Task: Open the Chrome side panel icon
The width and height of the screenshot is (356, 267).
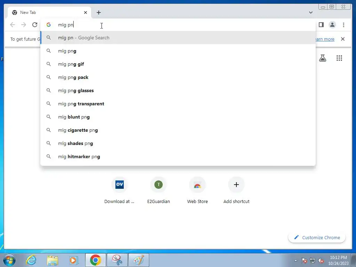Action: (x=321, y=25)
